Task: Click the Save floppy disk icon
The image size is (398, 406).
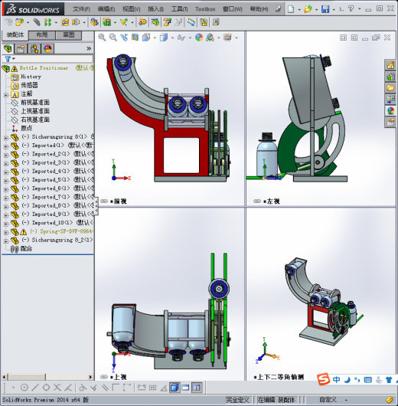Action: point(325,9)
